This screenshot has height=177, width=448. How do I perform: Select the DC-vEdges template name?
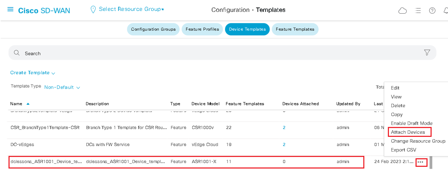tap(22, 145)
